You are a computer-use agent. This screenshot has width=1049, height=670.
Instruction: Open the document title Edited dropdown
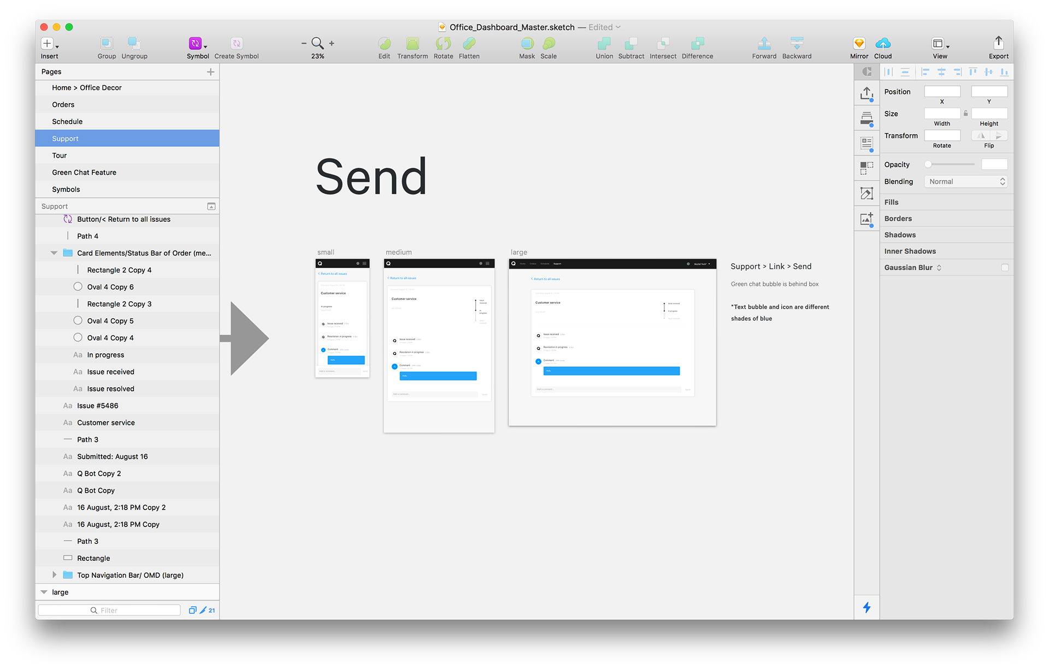(x=605, y=27)
